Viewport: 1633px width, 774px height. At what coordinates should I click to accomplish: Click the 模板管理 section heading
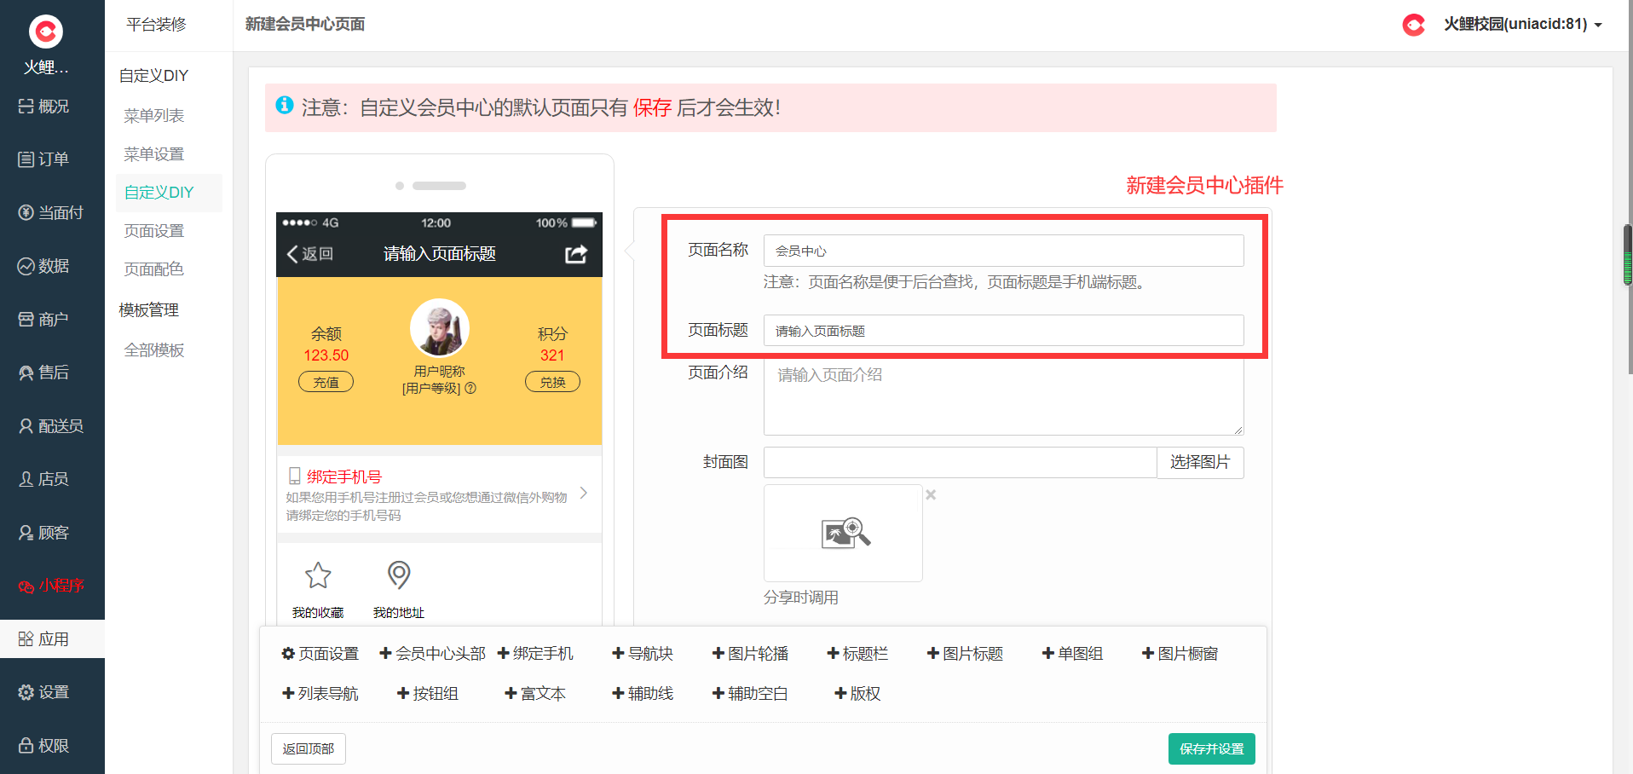[x=149, y=310]
